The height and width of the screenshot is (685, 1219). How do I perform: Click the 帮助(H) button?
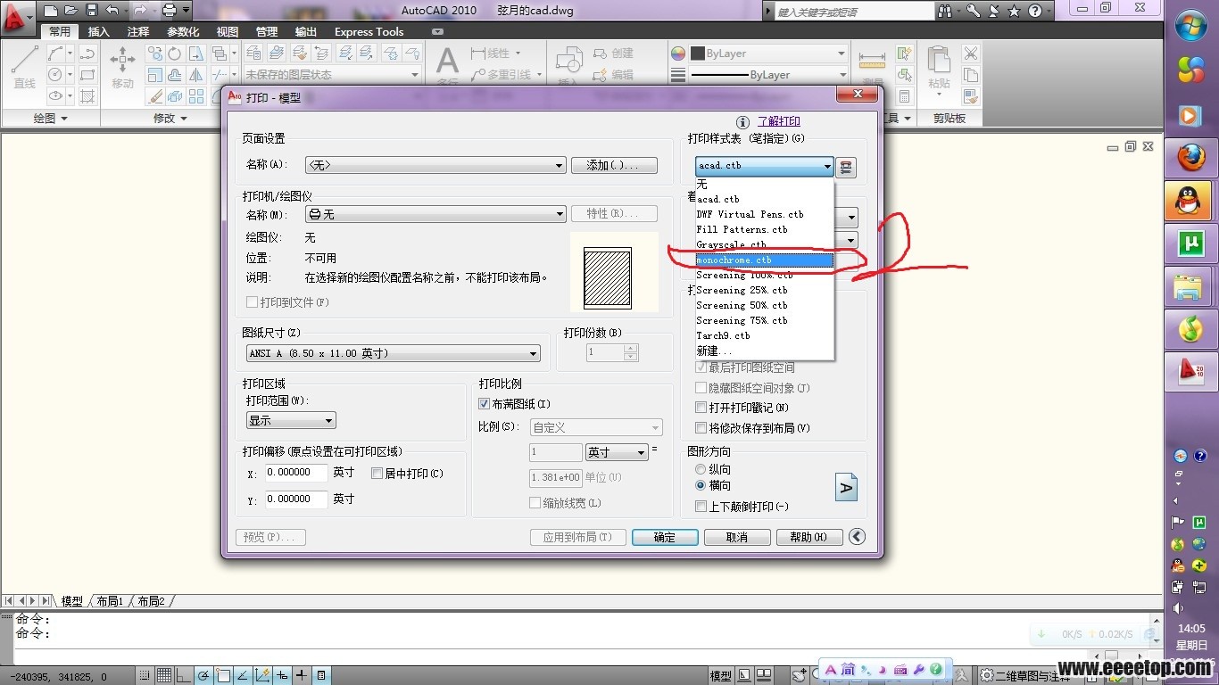tap(809, 537)
